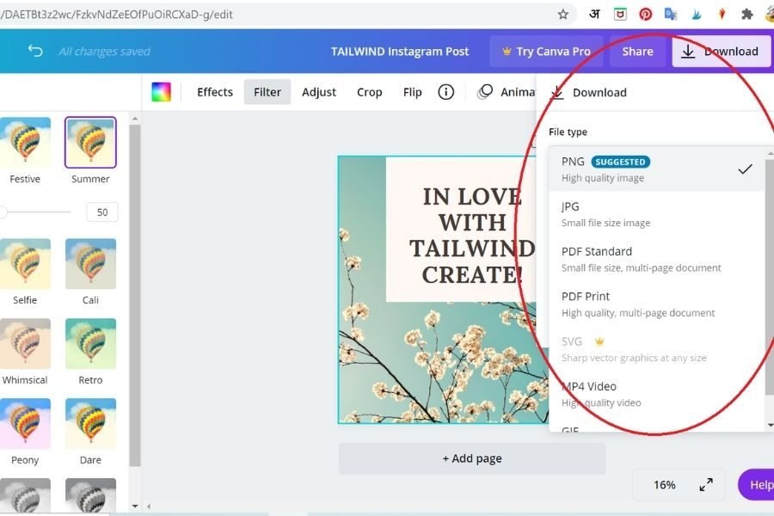Select PNG file type option
774x516 pixels.
[x=655, y=169]
